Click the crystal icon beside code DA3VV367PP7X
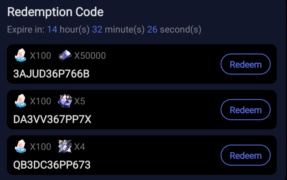 point(21,101)
